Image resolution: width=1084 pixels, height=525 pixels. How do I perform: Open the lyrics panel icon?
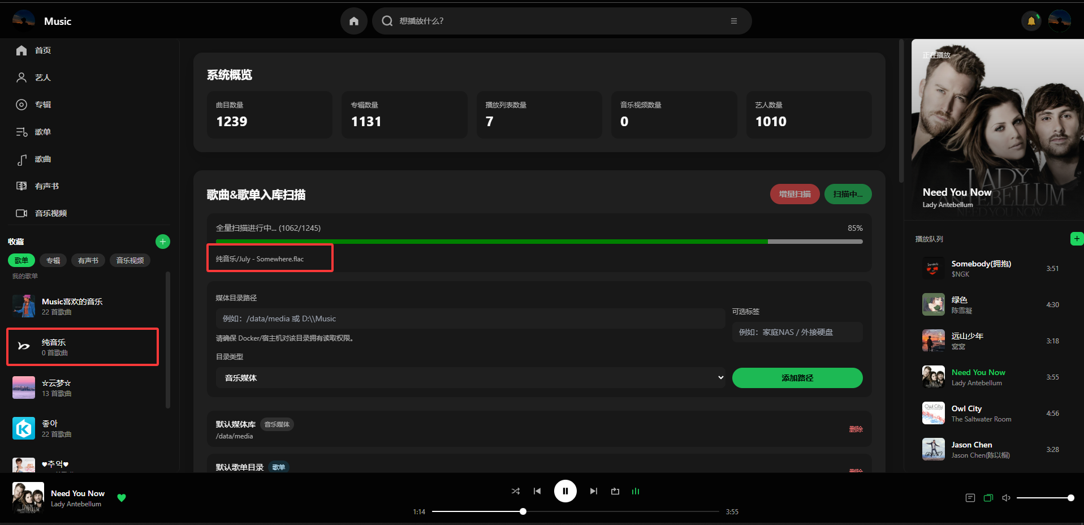[970, 498]
